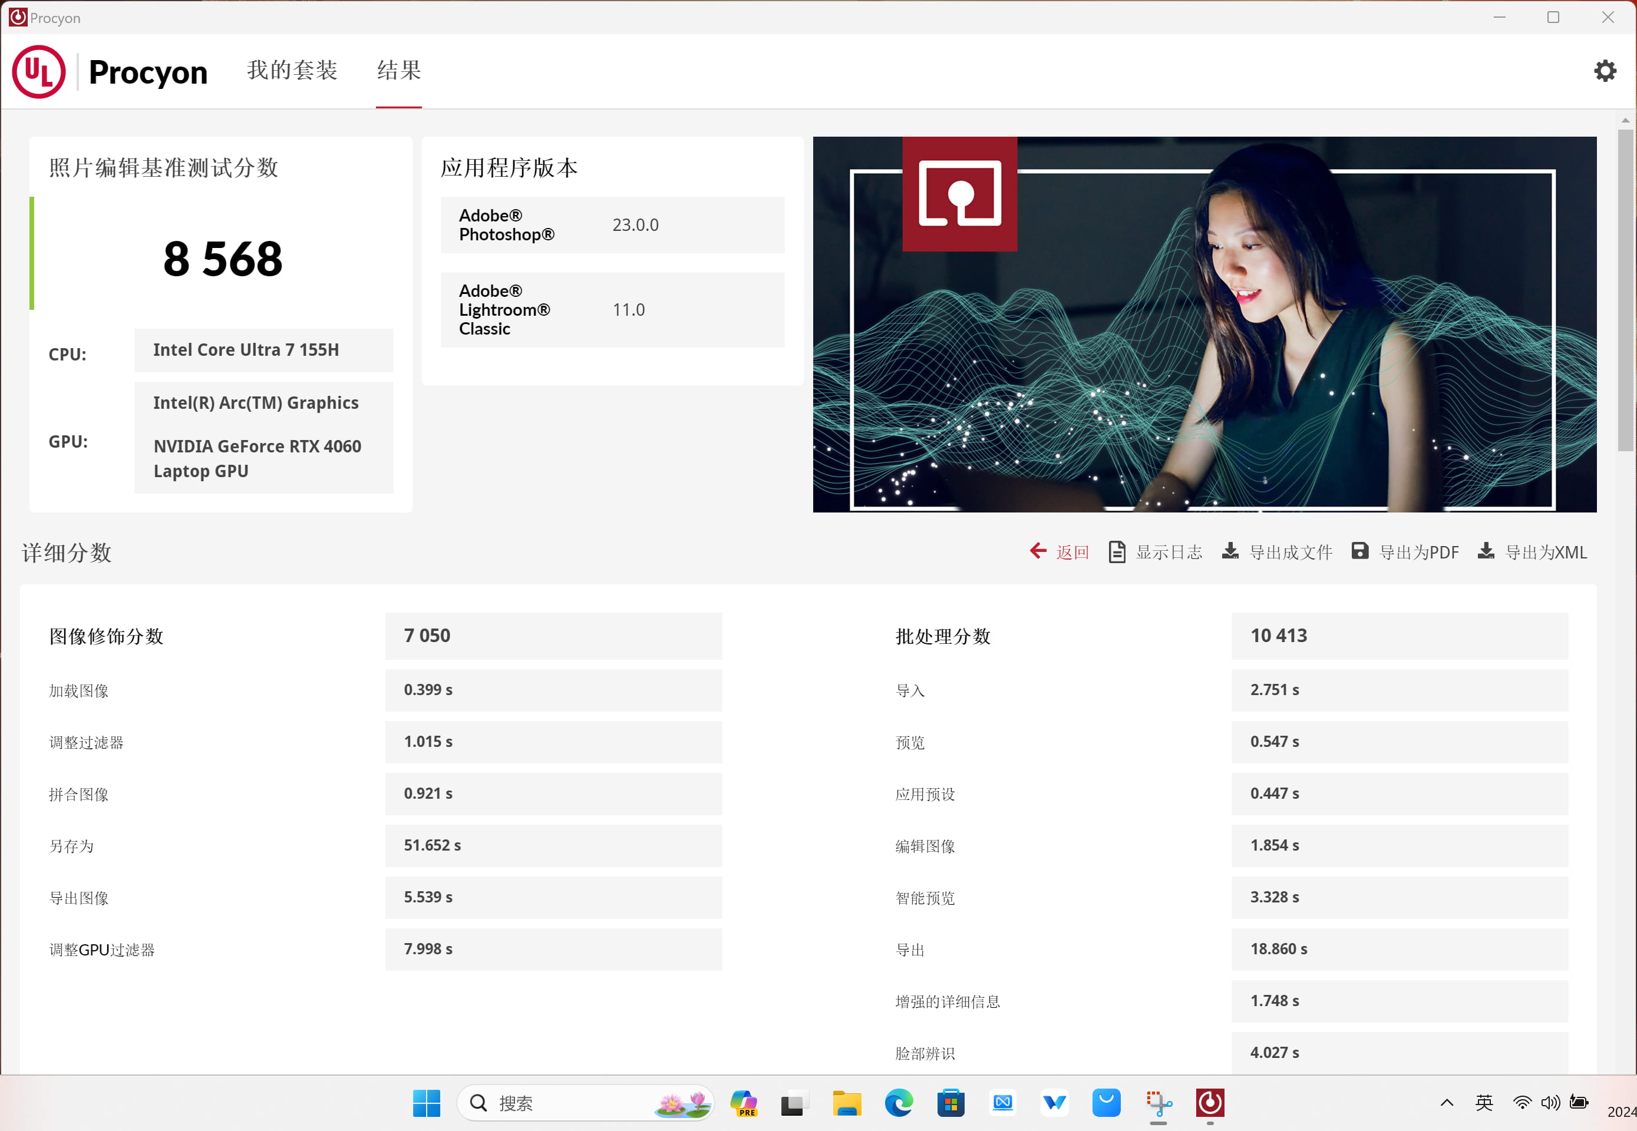Click the Intel(R) Arc(TM) Graphics entry
1637x1131 pixels.
tap(256, 402)
